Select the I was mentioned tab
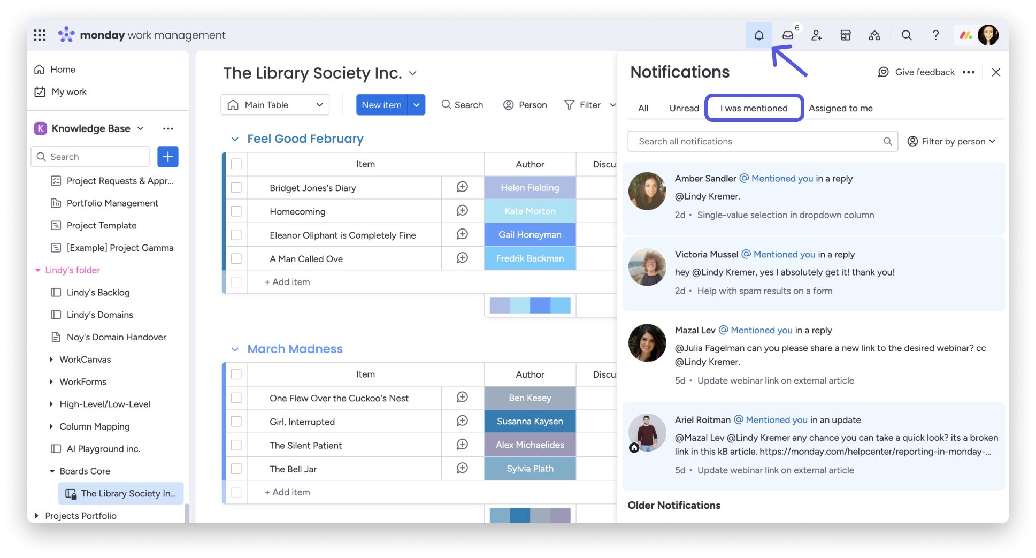 (x=754, y=108)
